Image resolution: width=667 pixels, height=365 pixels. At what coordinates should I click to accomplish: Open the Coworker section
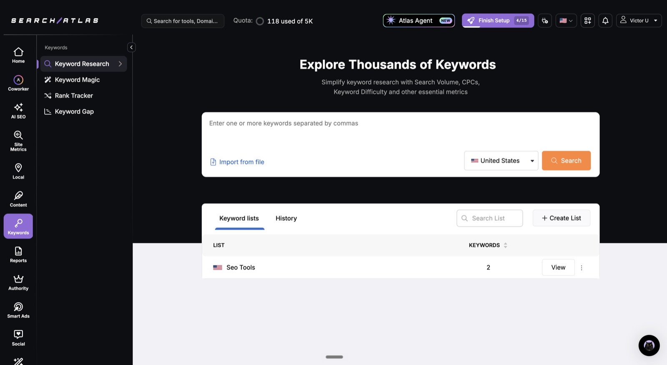(18, 83)
